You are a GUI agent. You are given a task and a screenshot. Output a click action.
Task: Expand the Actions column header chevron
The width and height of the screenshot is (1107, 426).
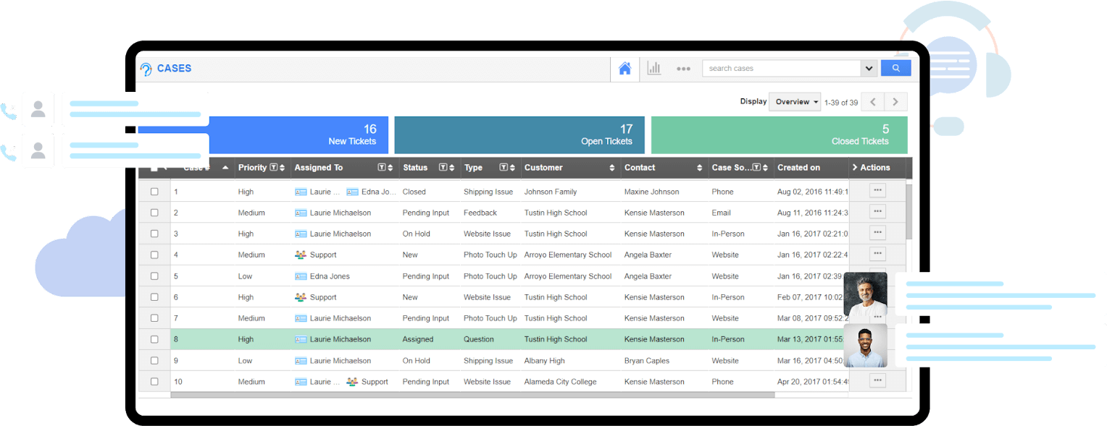(855, 168)
